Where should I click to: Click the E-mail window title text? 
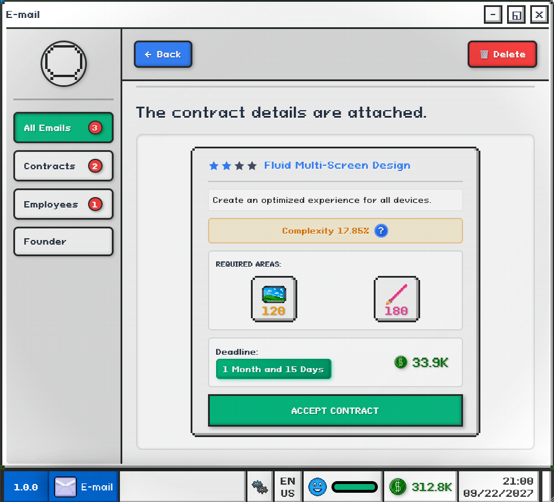tap(23, 14)
